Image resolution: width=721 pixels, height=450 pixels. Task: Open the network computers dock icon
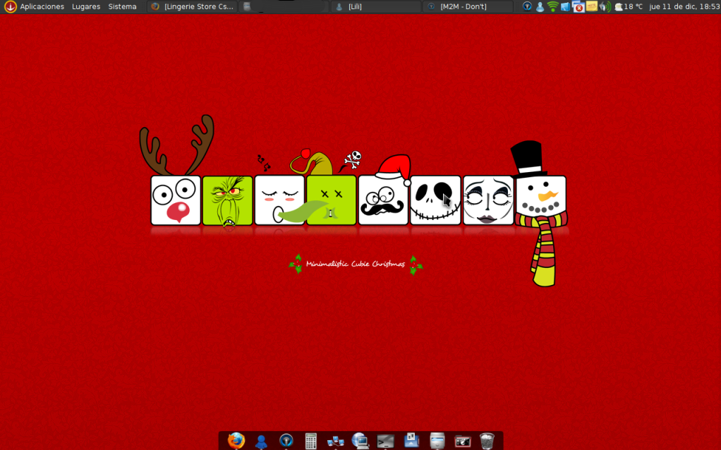[x=336, y=442]
